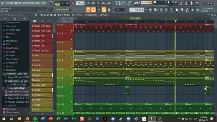
Task: Open Discord from the taskbar
Action: [113, 119]
